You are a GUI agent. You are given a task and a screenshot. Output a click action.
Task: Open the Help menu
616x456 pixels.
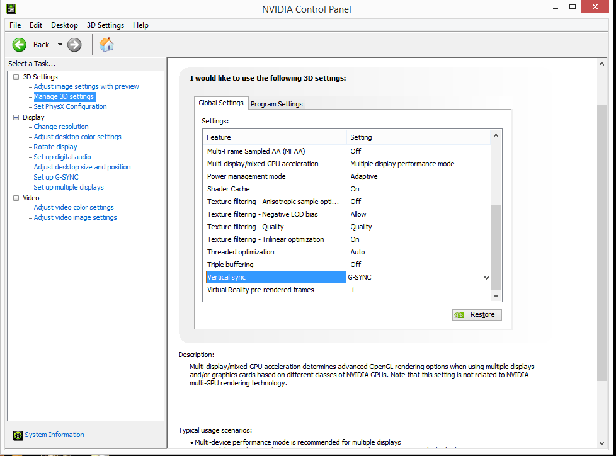point(140,25)
